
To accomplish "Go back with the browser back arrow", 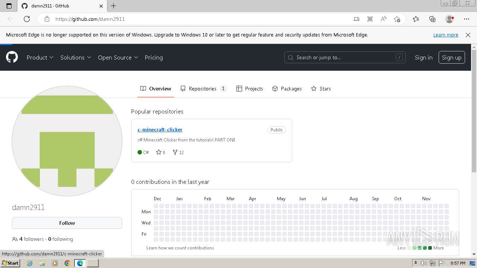I will point(10,19).
